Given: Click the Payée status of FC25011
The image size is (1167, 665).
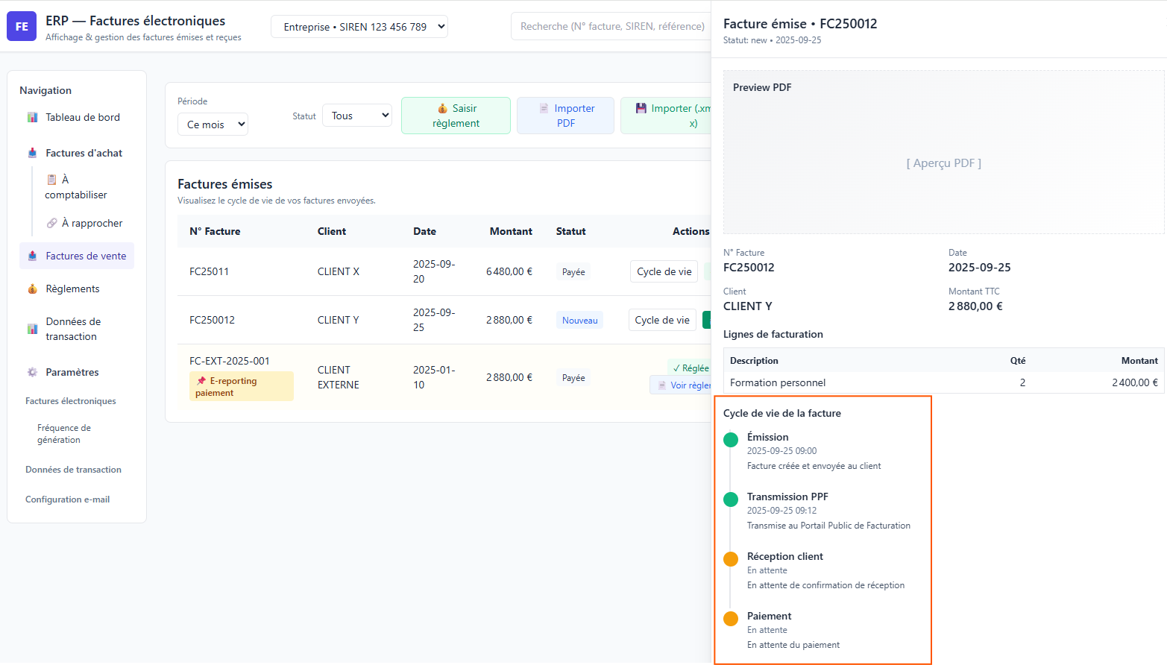Looking at the screenshot, I should [573, 272].
